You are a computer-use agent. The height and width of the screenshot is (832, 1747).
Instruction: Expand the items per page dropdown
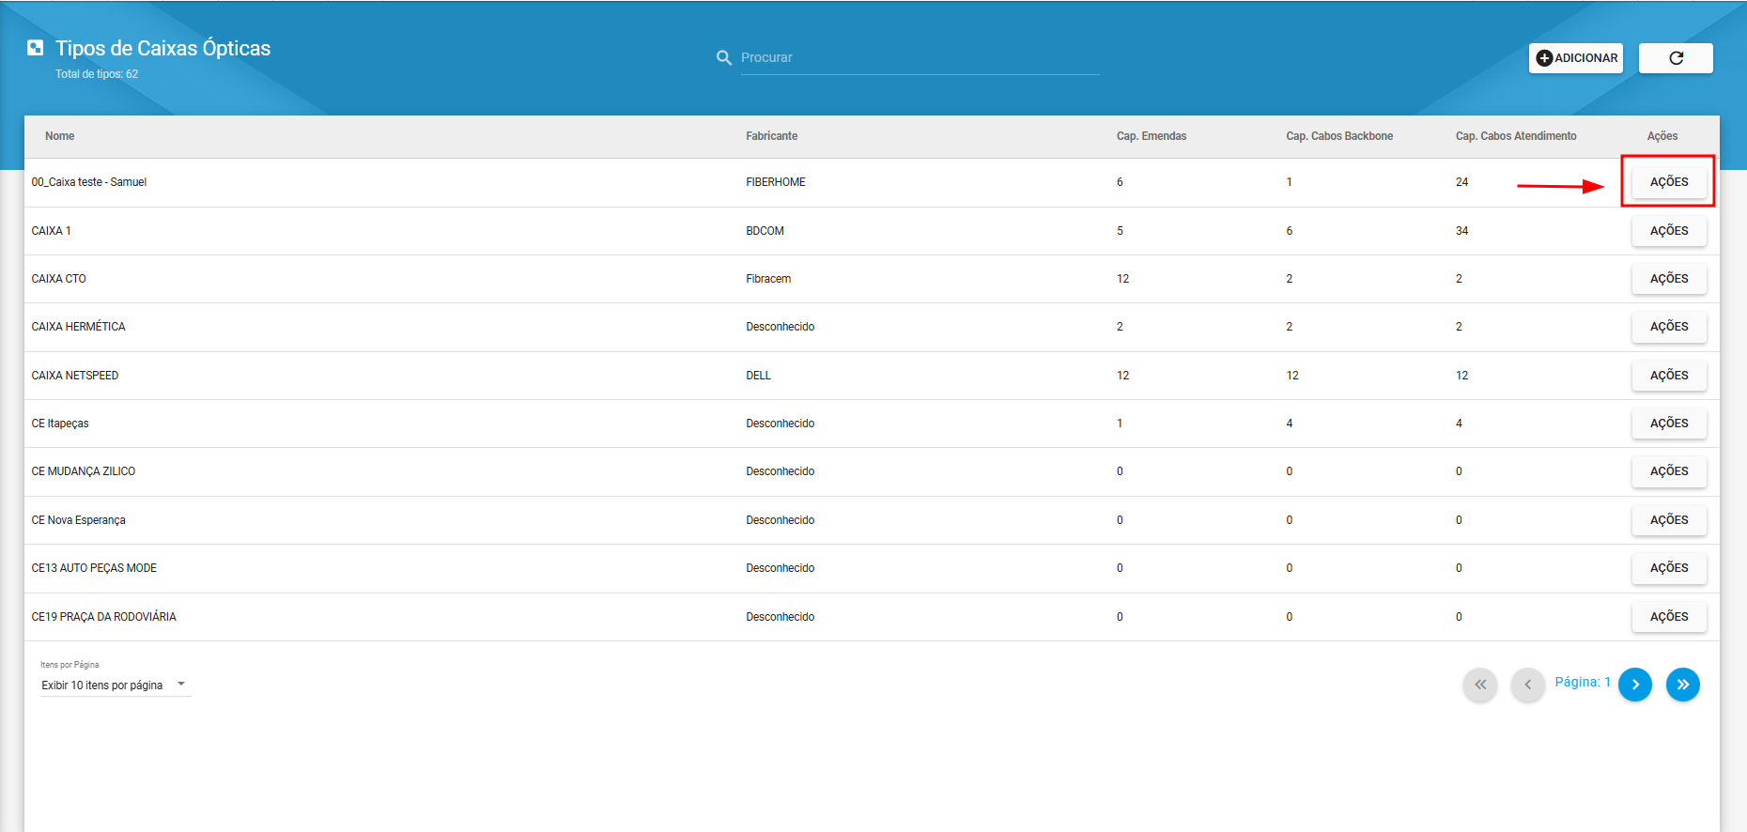click(115, 685)
